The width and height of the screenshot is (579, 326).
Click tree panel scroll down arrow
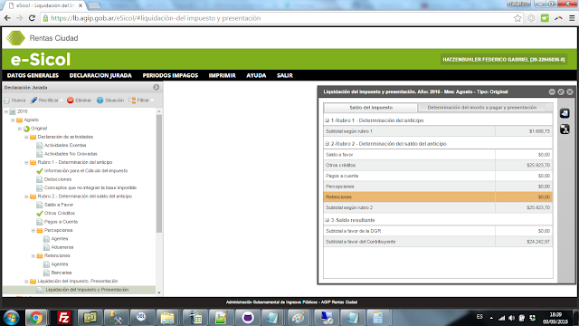click(x=159, y=292)
